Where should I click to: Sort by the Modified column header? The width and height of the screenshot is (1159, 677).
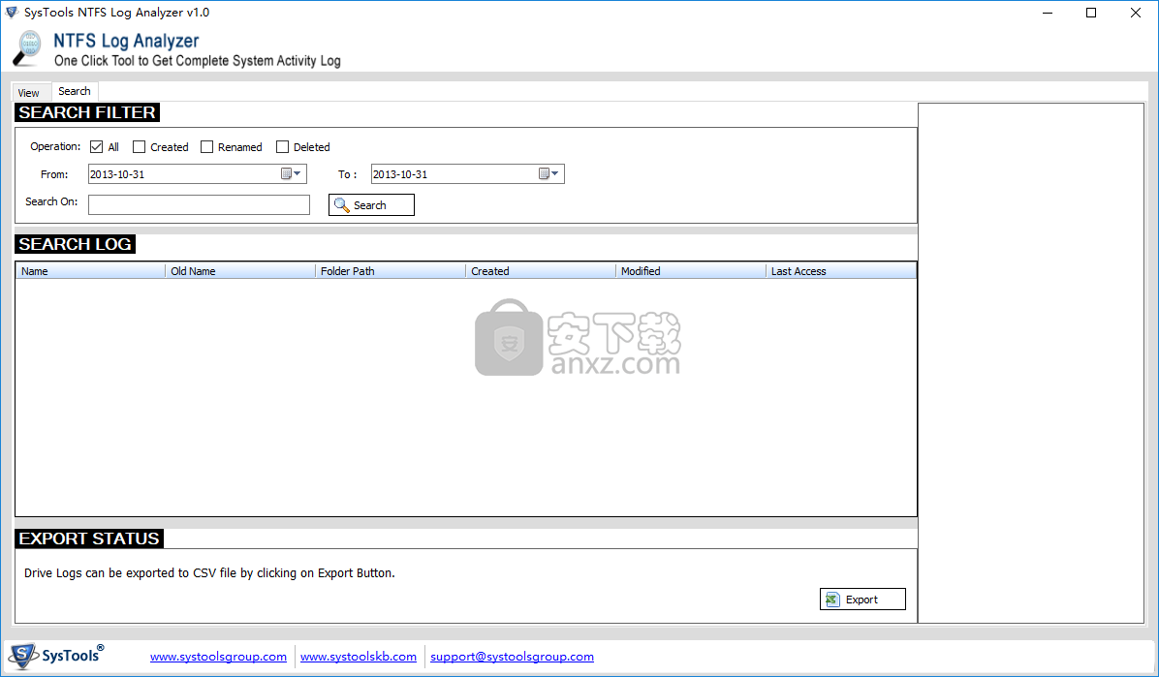(x=690, y=271)
